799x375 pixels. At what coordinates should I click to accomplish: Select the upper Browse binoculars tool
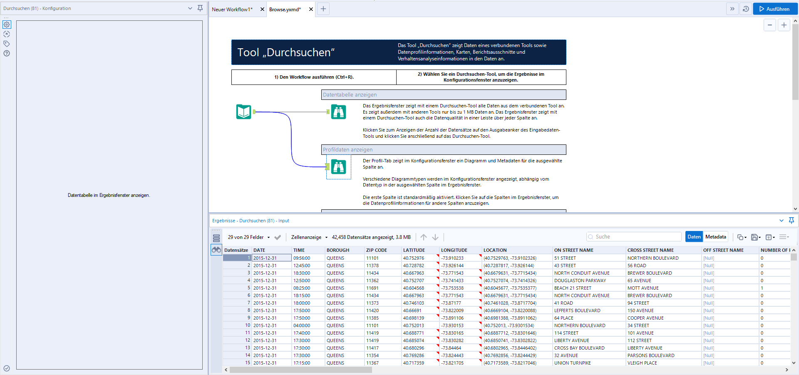coord(338,112)
